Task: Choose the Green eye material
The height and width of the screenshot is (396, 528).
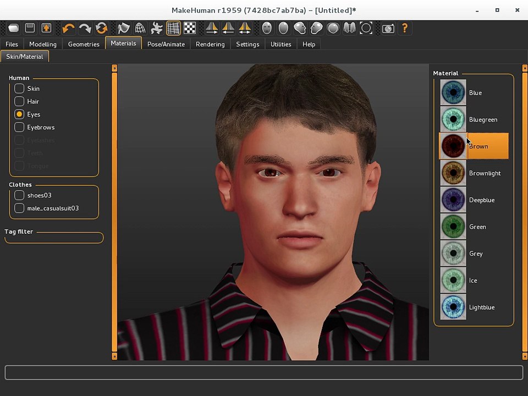Action: 474,227
